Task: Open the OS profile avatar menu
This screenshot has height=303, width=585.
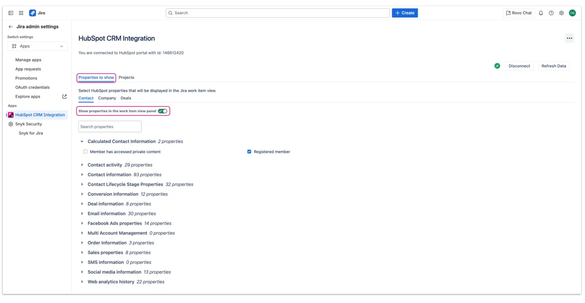Action: coord(573,13)
